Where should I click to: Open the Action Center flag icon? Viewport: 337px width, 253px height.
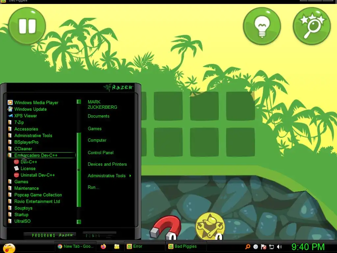click(x=264, y=247)
